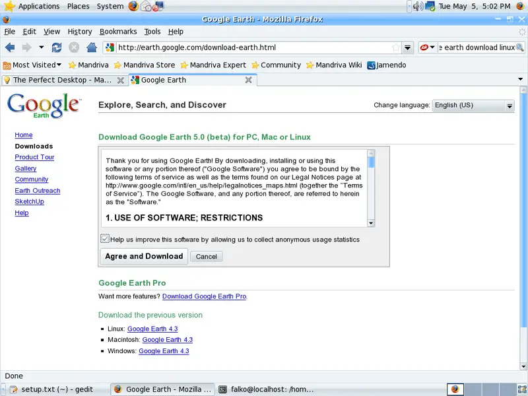Focus the URL address field
This screenshot has width=528, height=396.
pos(253,48)
